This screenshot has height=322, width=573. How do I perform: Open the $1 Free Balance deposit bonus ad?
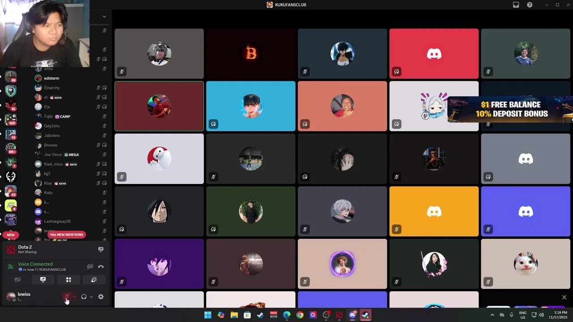[x=510, y=109]
